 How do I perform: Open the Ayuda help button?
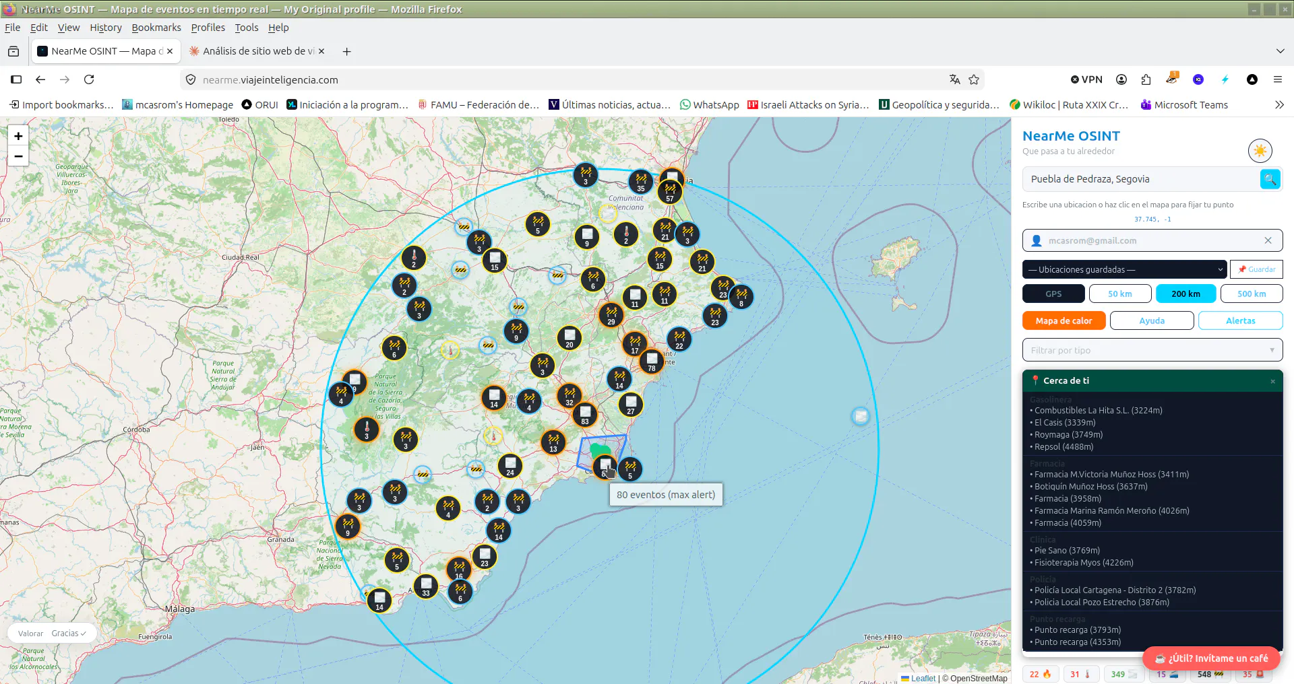1152,320
